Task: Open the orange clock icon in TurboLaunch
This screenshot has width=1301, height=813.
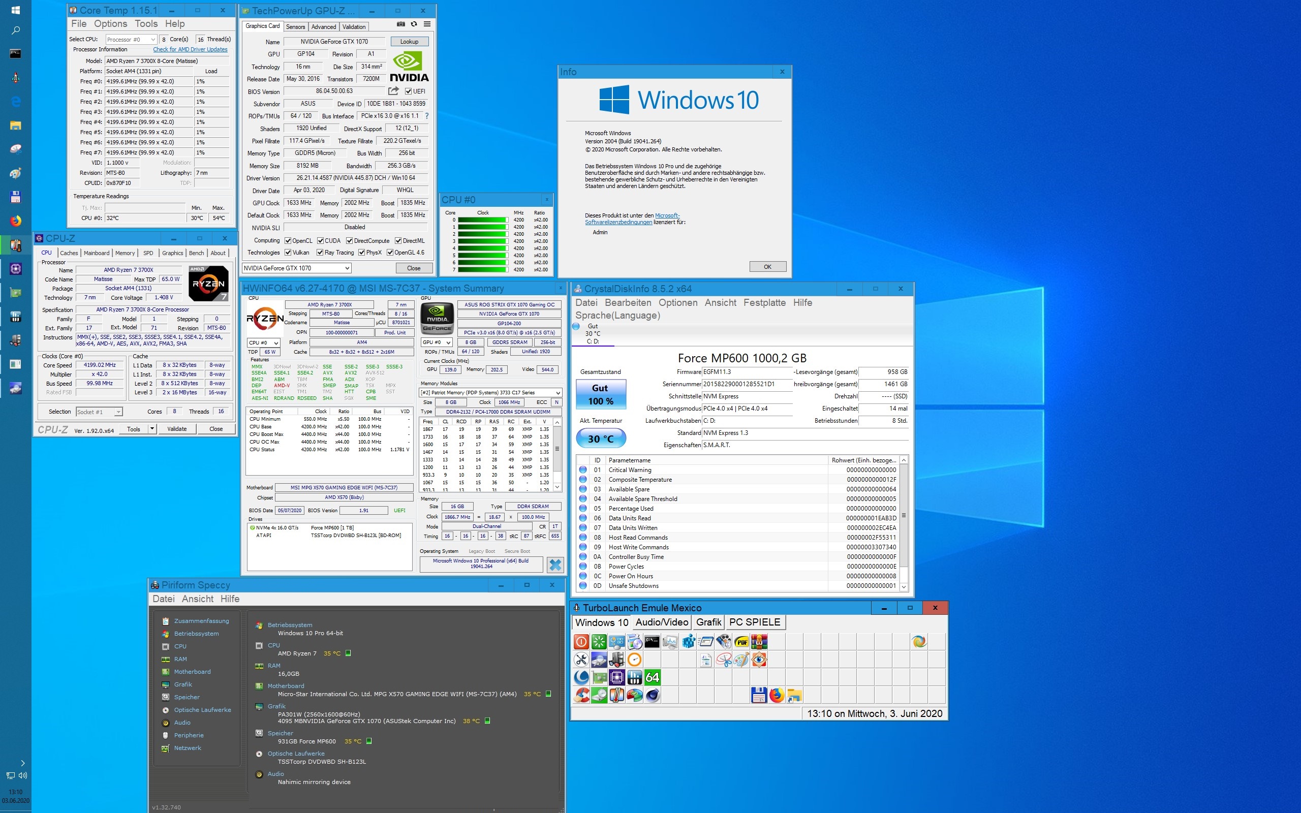Action: pos(634,659)
